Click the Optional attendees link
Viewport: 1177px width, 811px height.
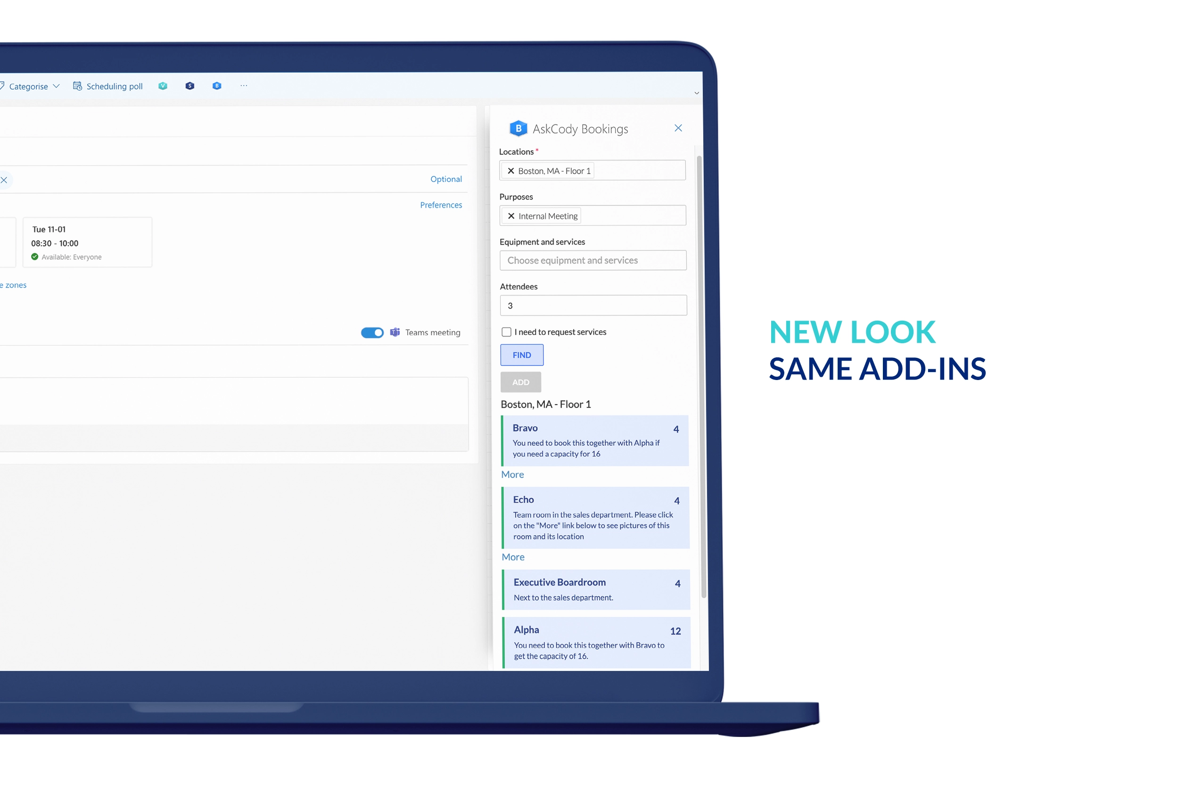[x=445, y=179]
